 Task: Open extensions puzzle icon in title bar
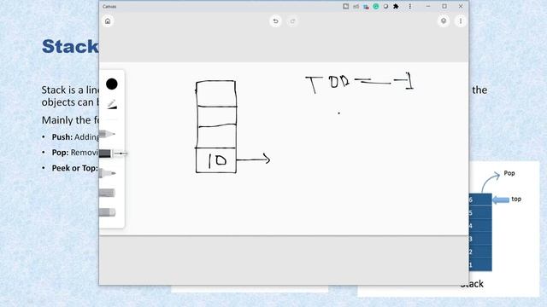396,6
